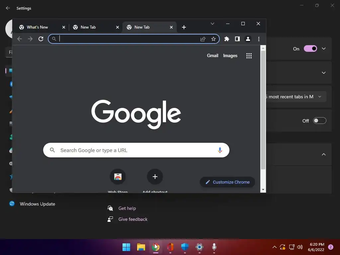Collapse the expanded Settings section chevron
The height and width of the screenshot is (255, 340).
[324, 154]
